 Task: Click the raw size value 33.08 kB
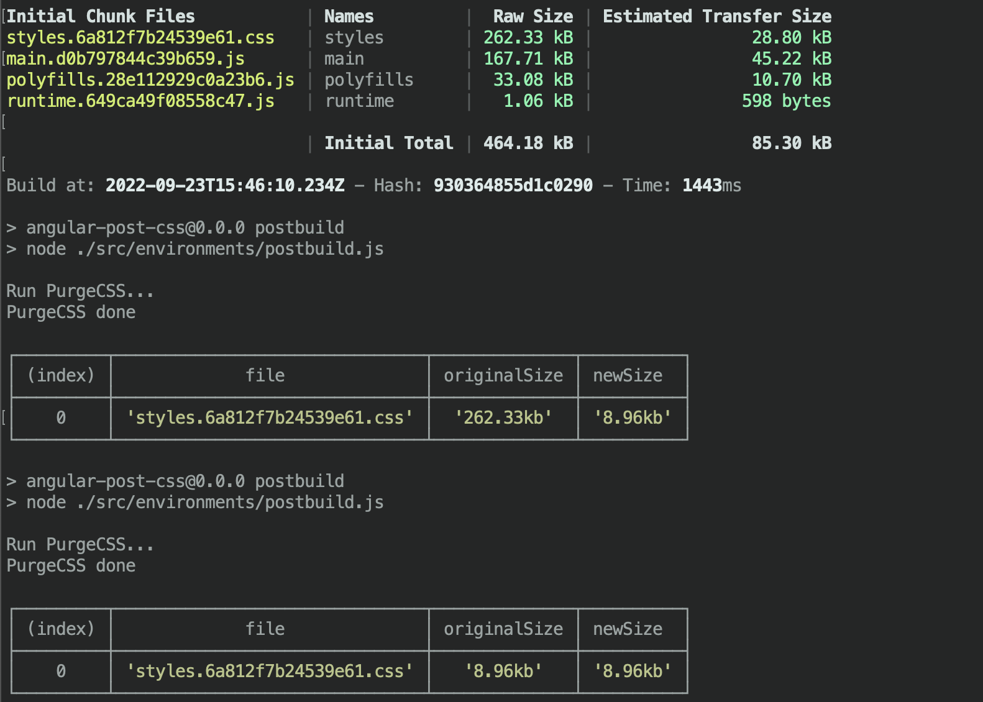click(533, 80)
